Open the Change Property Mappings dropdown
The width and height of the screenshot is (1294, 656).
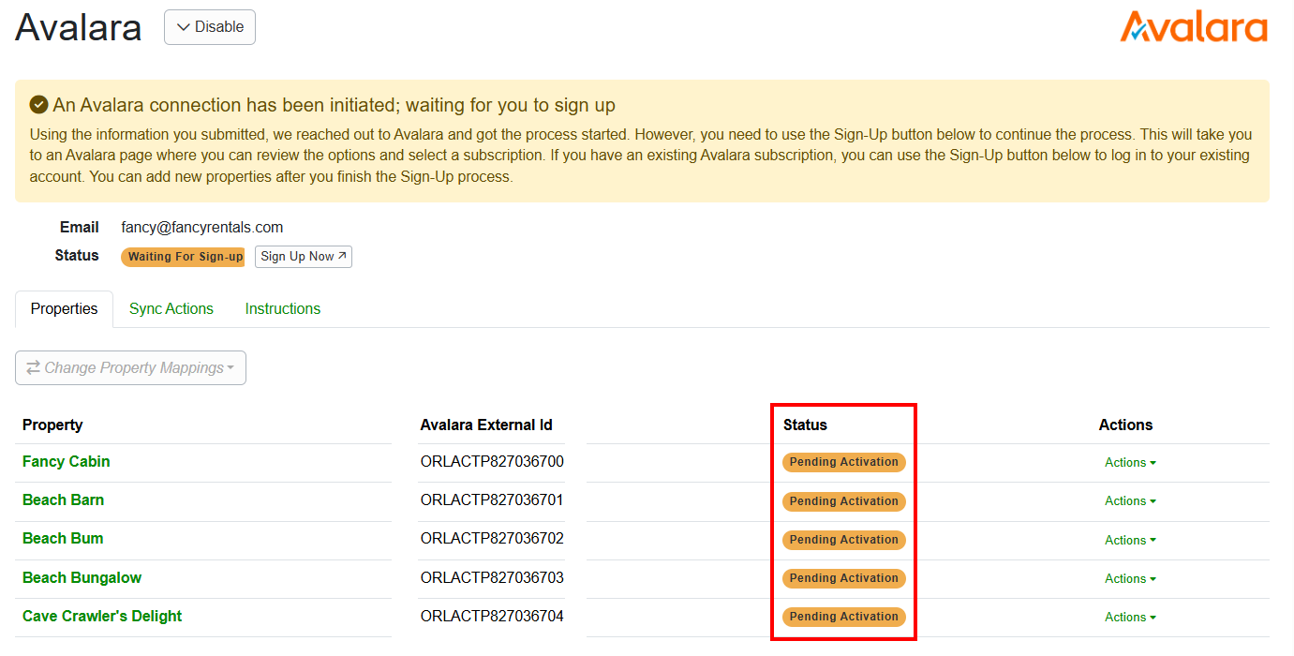click(x=130, y=367)
